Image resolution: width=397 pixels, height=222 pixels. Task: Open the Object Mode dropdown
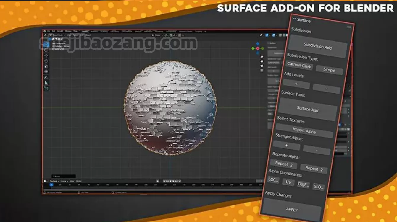click(x=59, y=35)
